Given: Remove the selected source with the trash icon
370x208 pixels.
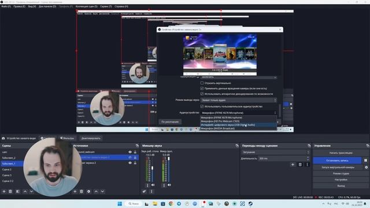Looking at the screenshot, I should pyautogui.click(x=82, y=191).
